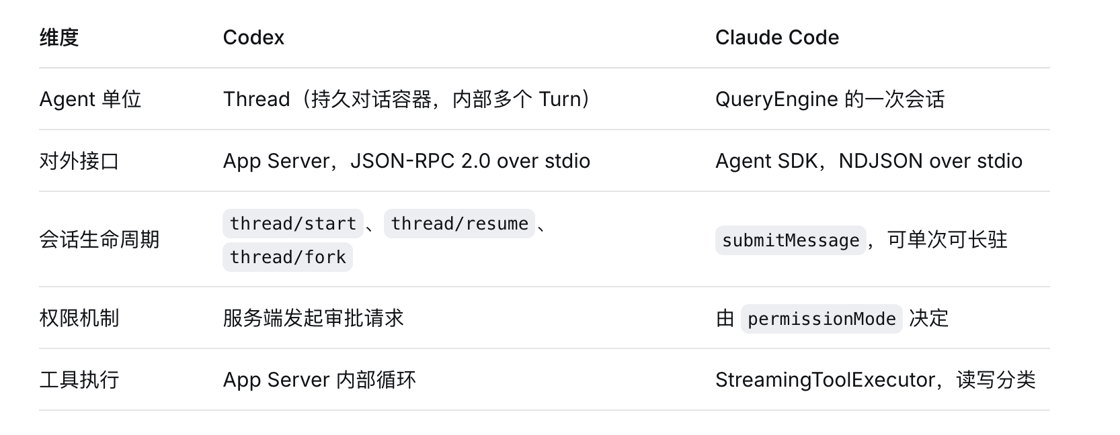This screenshot has height=435, width=1120.
Task: Click the Claude Code column header
Action: pyautogui.click(x=777, y=38)
